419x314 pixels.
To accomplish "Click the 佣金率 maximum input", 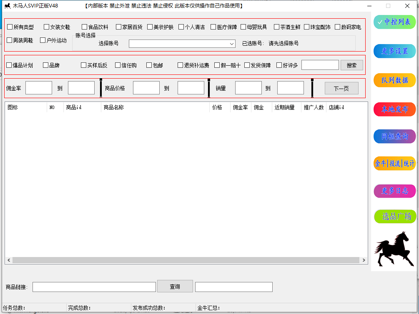I will pos(81,88).
